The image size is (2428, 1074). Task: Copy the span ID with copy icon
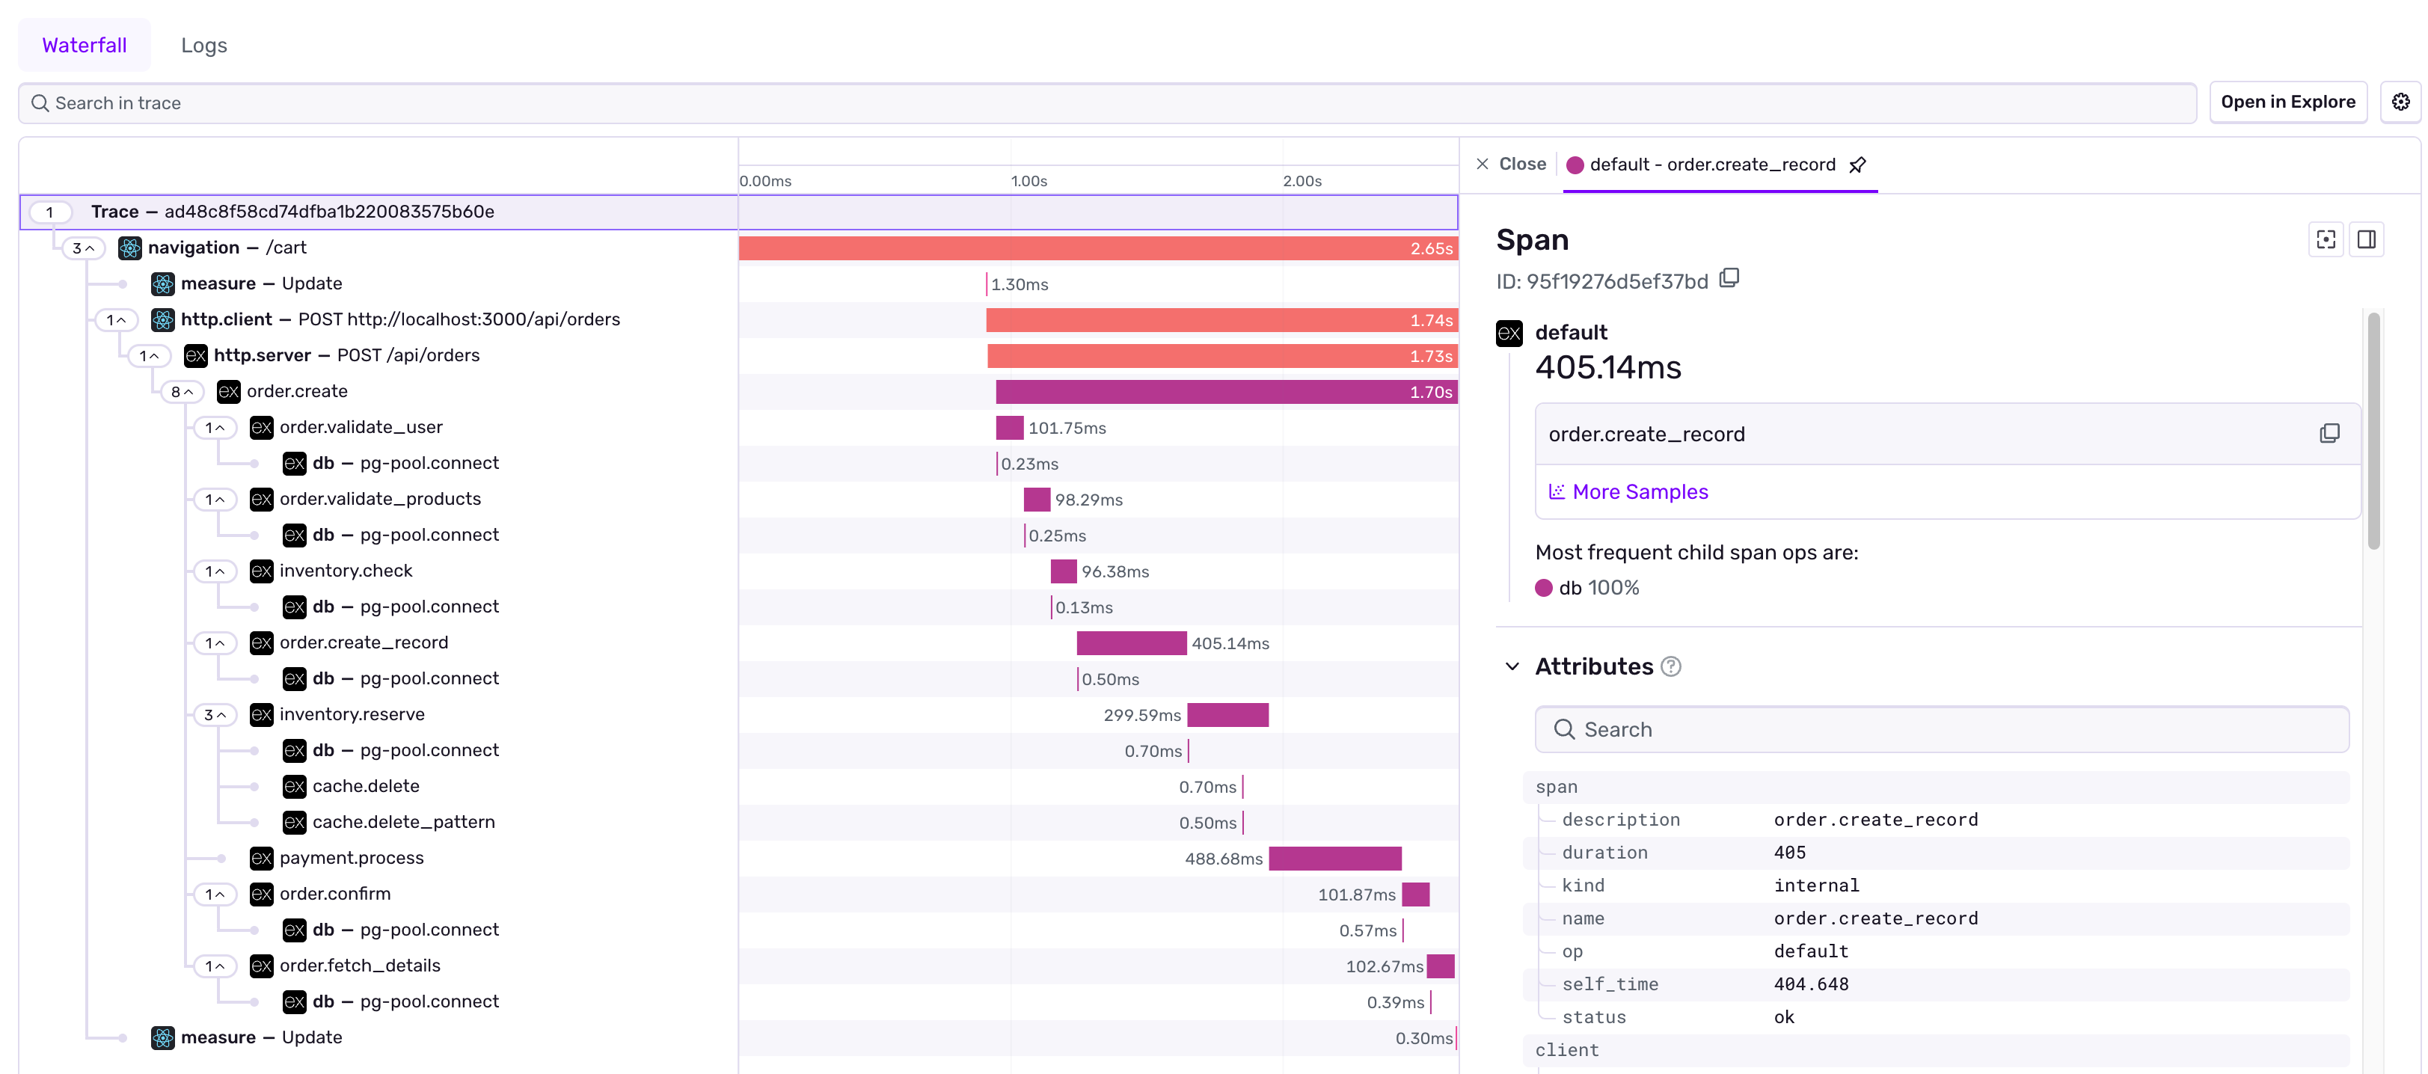[1729, 278]
